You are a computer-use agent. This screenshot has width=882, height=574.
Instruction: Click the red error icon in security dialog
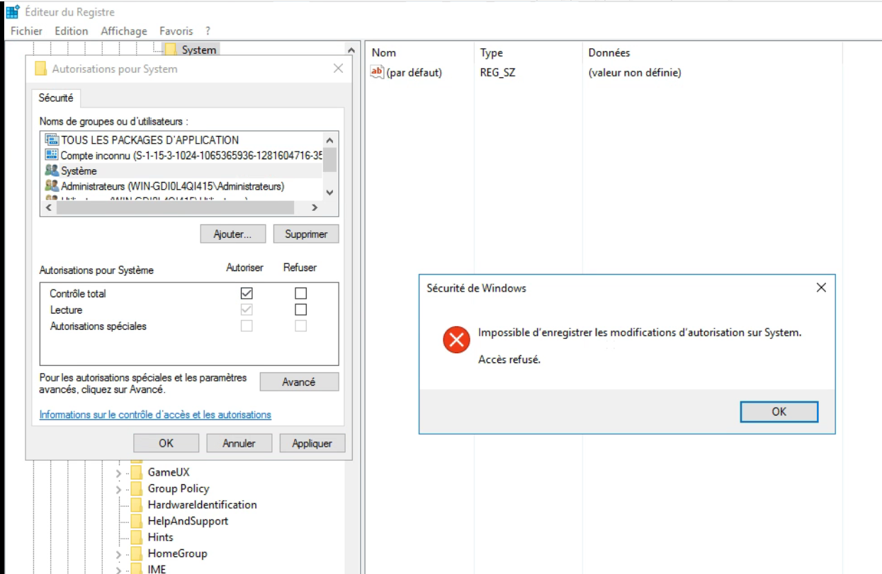[456, 340]
